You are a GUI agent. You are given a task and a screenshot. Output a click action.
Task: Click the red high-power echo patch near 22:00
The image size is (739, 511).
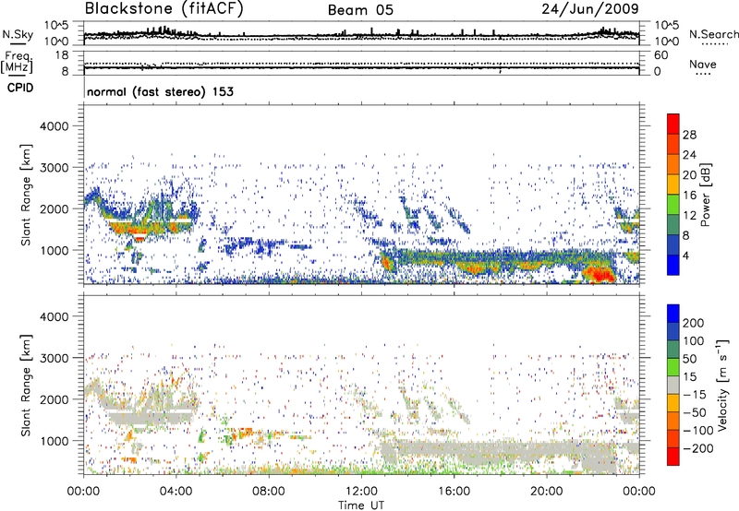tap(599, 274)
